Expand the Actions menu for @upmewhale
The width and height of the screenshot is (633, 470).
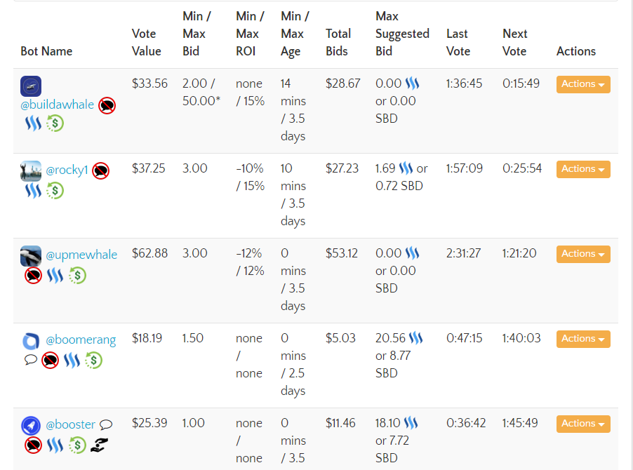pyautogui.click(x=583, y=254)
